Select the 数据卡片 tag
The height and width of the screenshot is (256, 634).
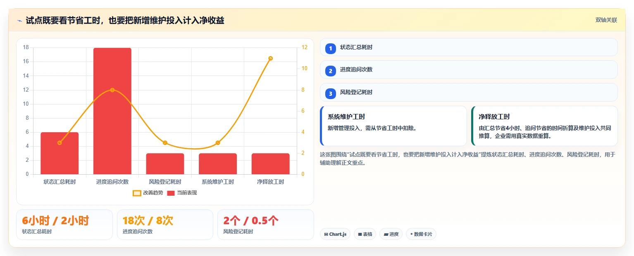point(421,234)
